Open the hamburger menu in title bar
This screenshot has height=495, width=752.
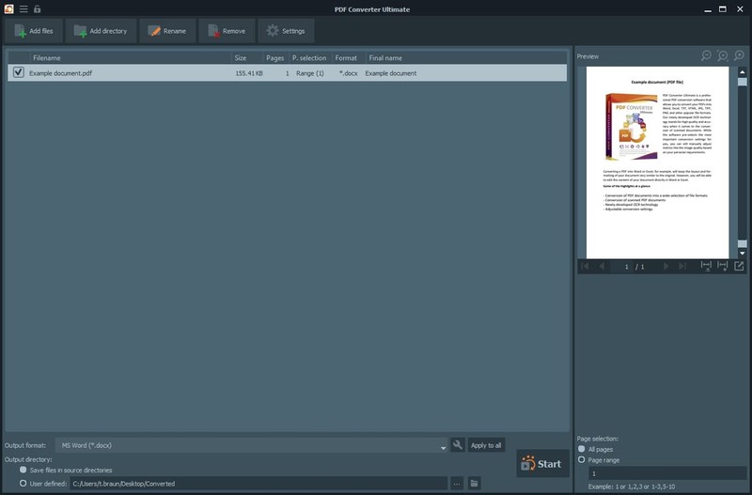[23, 9]
